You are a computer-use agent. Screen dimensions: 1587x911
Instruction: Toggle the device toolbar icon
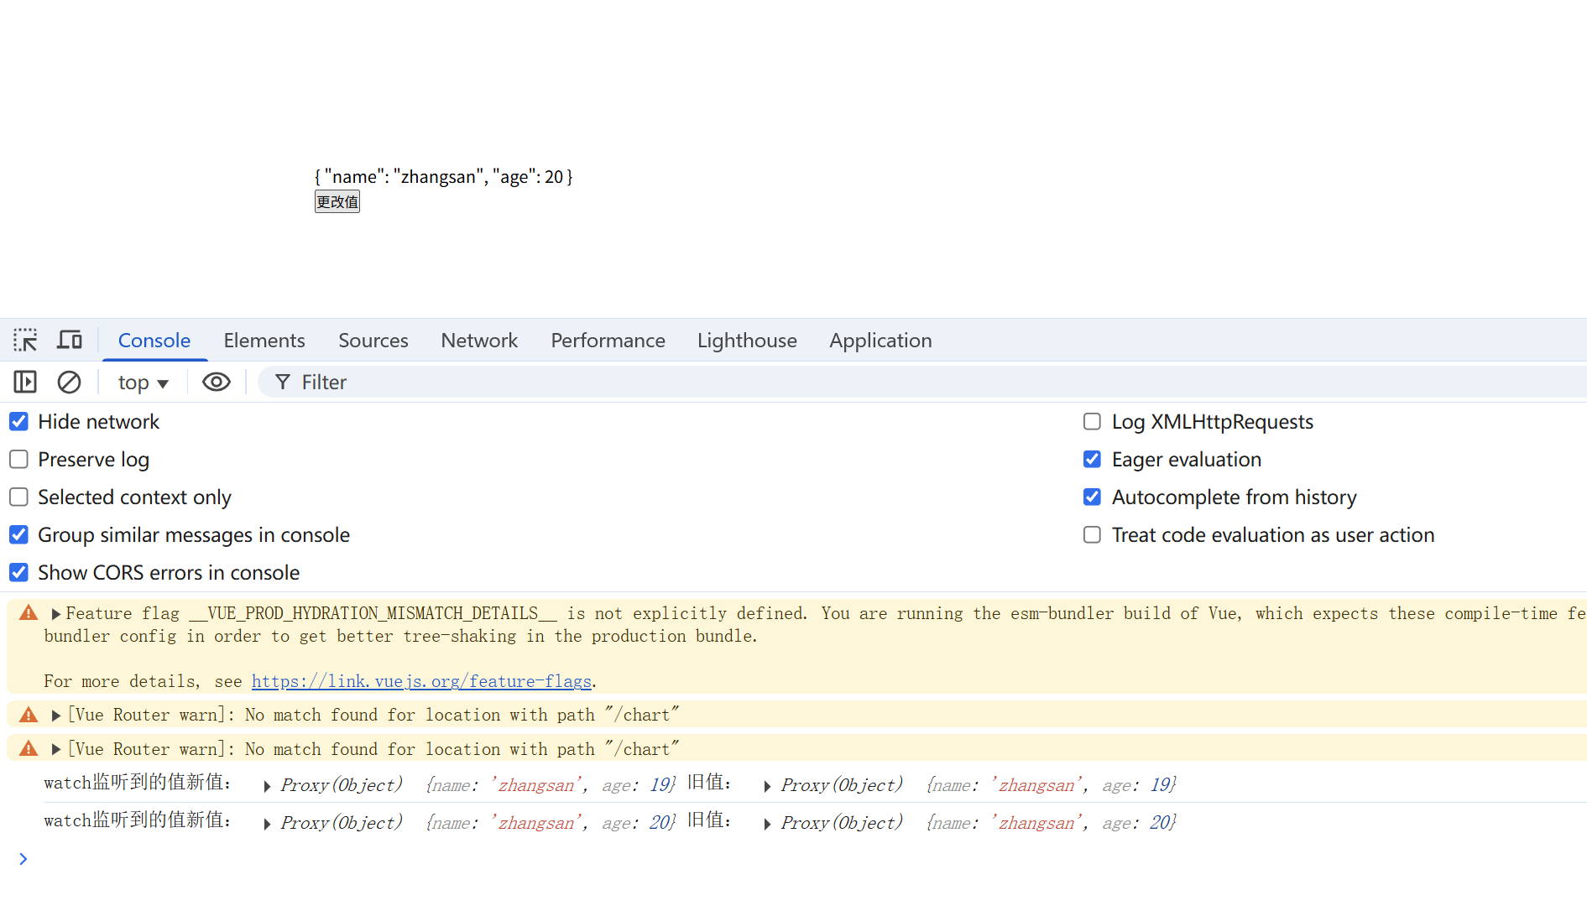click(x=70, y=340)
